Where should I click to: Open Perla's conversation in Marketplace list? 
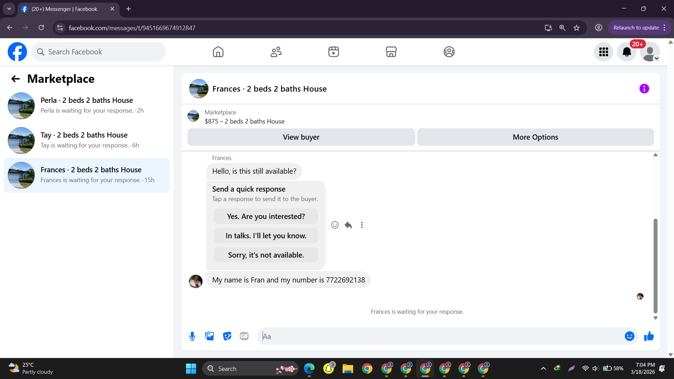click(x=87, y=105)
